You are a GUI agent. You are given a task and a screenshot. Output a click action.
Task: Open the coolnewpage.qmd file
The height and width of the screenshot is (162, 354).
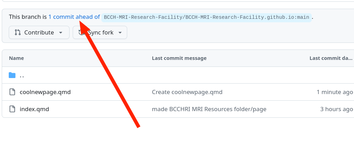45,92
